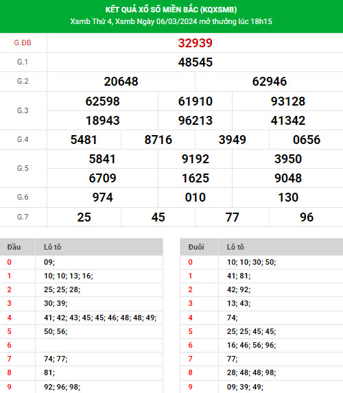This screenshot has width=343, height=393.
Task: Click the G.ĐB row label
Action: pyautogui.click(x=23, y=43)
